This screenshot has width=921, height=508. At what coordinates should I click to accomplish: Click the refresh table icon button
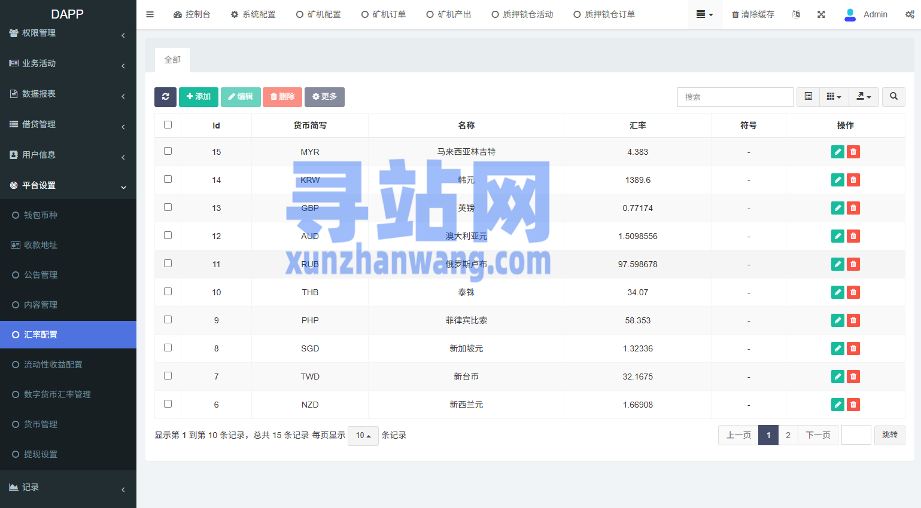pyautogui.click(x=165, y=97)
